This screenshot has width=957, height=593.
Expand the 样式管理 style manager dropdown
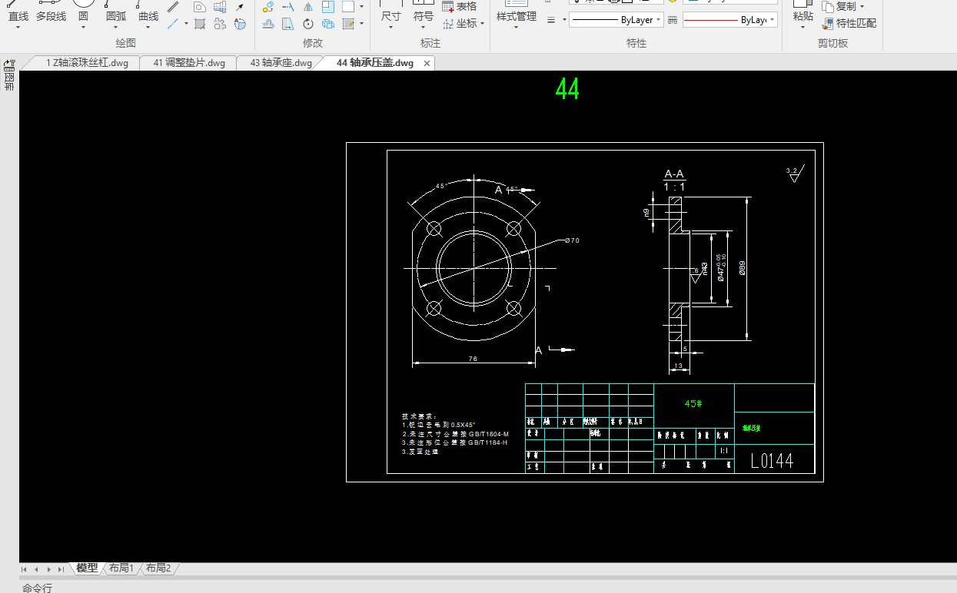516,28
